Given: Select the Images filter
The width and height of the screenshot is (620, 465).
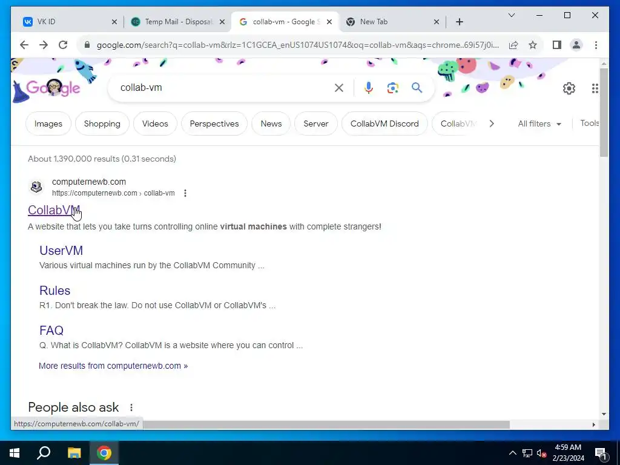Looking at the screenshot, I should click(48, 124).
